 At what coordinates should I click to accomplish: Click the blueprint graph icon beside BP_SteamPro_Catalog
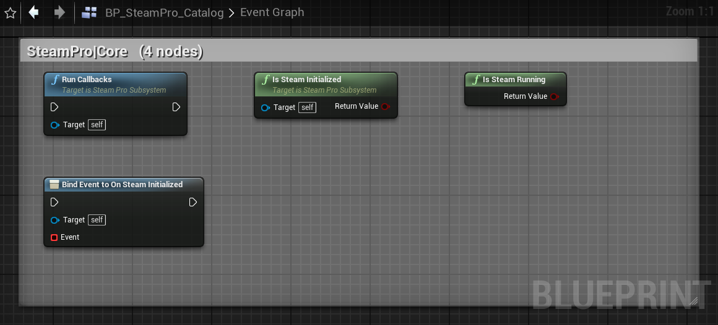click(89, 13)
